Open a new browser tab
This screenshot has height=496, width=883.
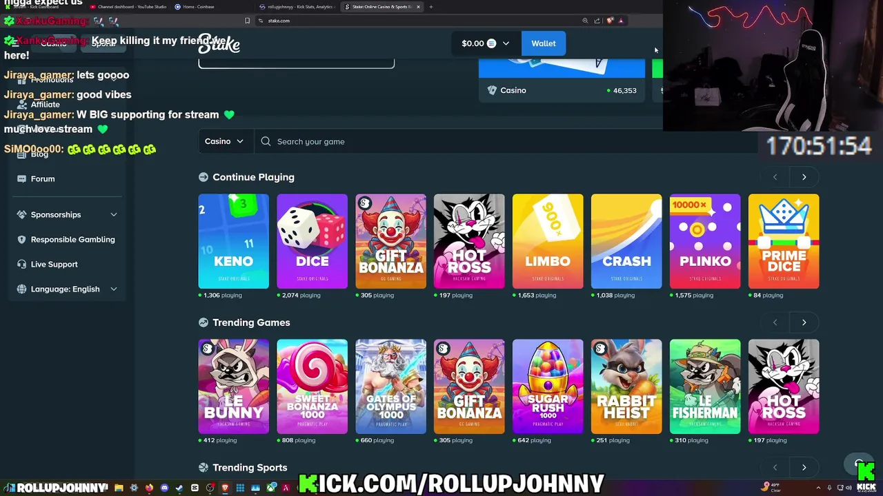[x=431, y=7]
